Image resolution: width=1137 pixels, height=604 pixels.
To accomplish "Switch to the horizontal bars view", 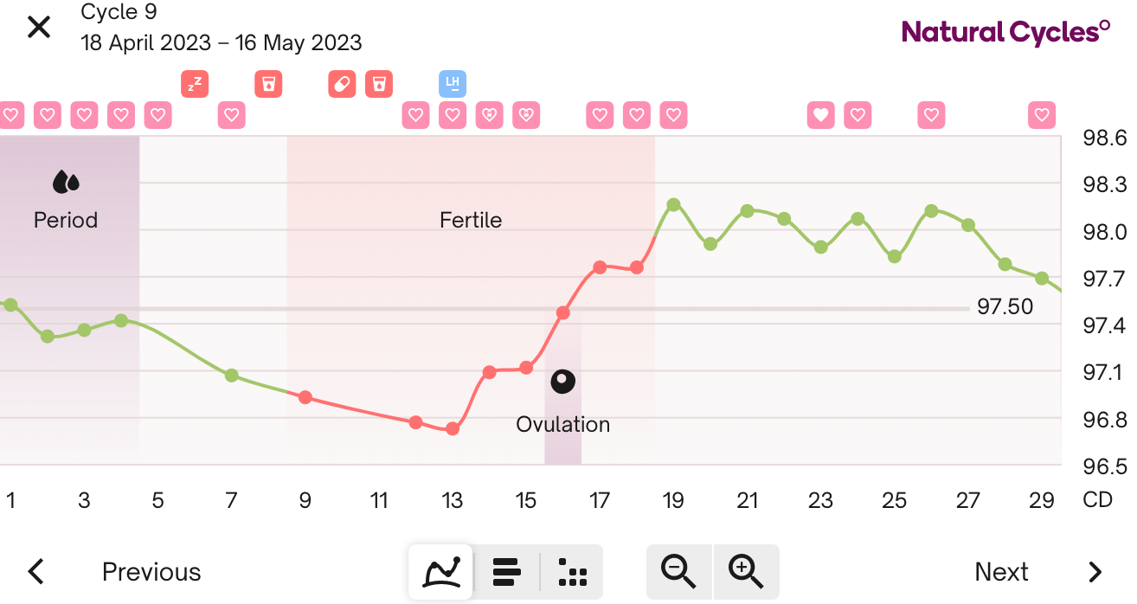I will (x=506, y=572).
